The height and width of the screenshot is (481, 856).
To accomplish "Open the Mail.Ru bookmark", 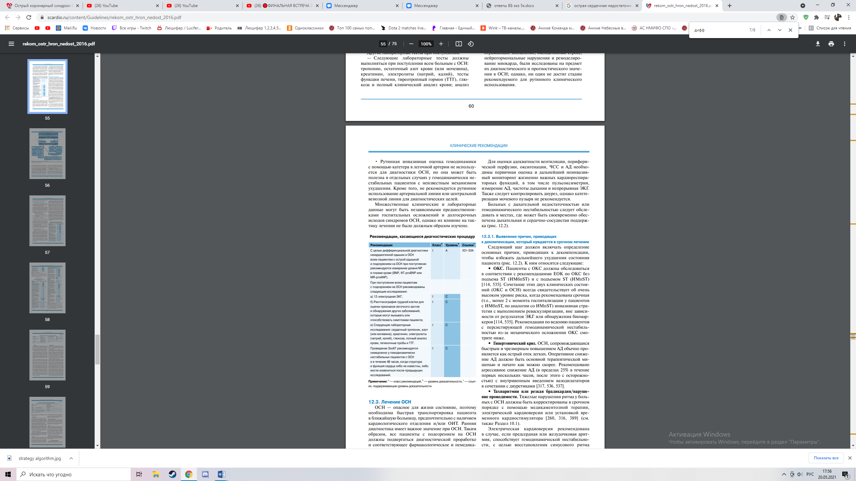I will (x=66, y=28).
